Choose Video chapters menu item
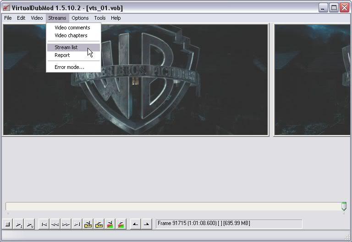Image resolution: width=352 pixels, height=242 pixels. [x=71, y=35]
